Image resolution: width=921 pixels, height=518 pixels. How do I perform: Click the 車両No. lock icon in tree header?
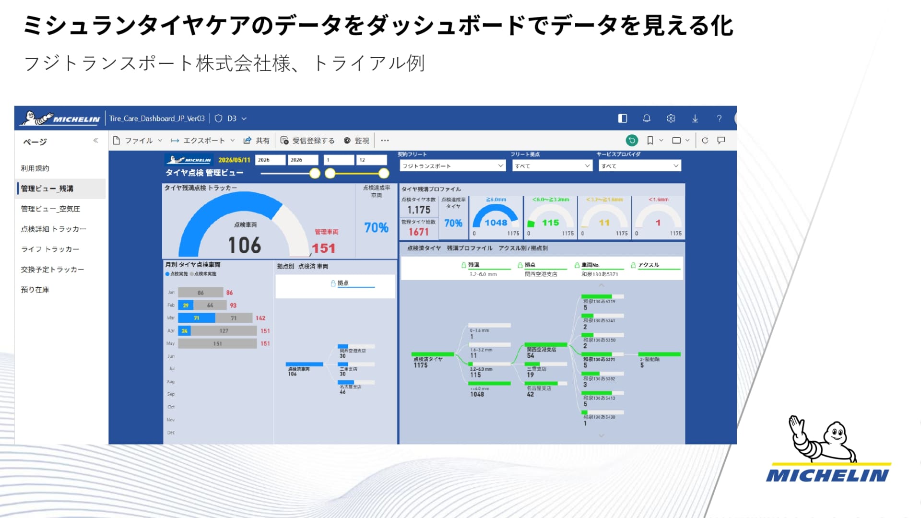(x=577, y=265)
